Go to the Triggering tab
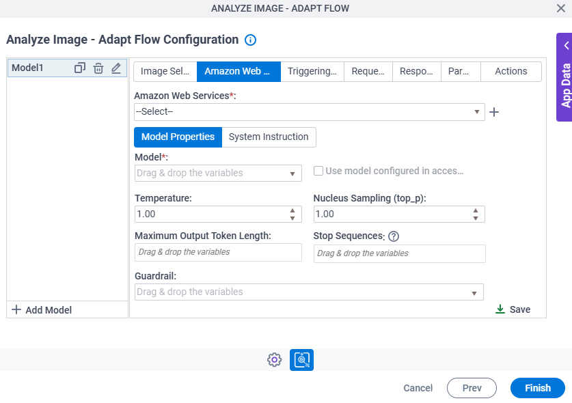 (x=312, y=72)
